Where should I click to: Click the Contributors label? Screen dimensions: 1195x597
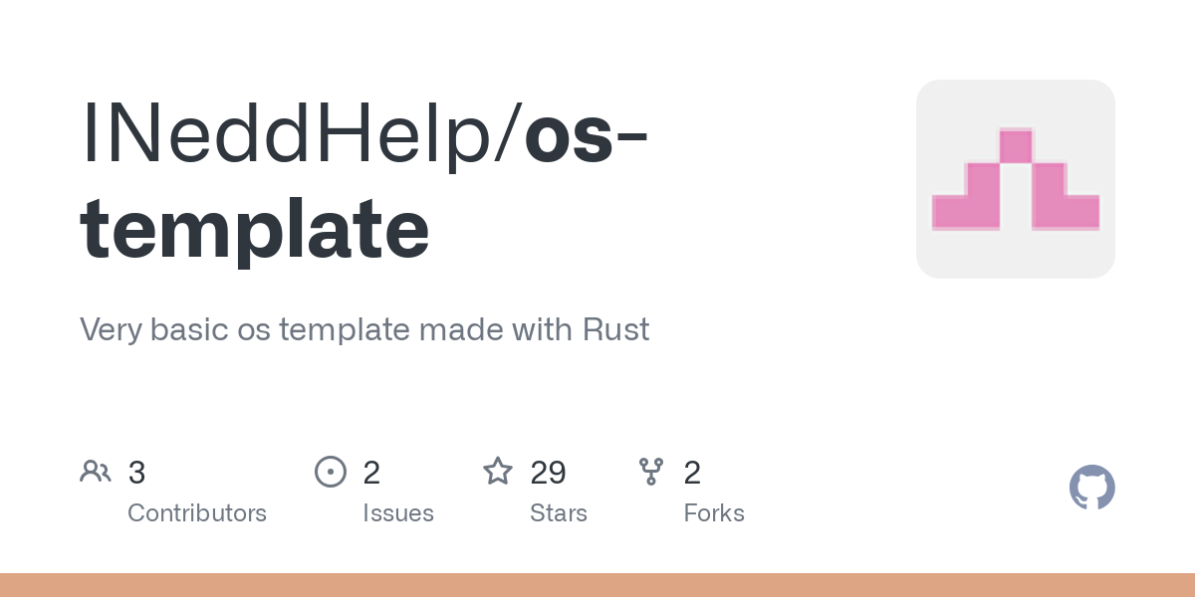pos(197,513)
